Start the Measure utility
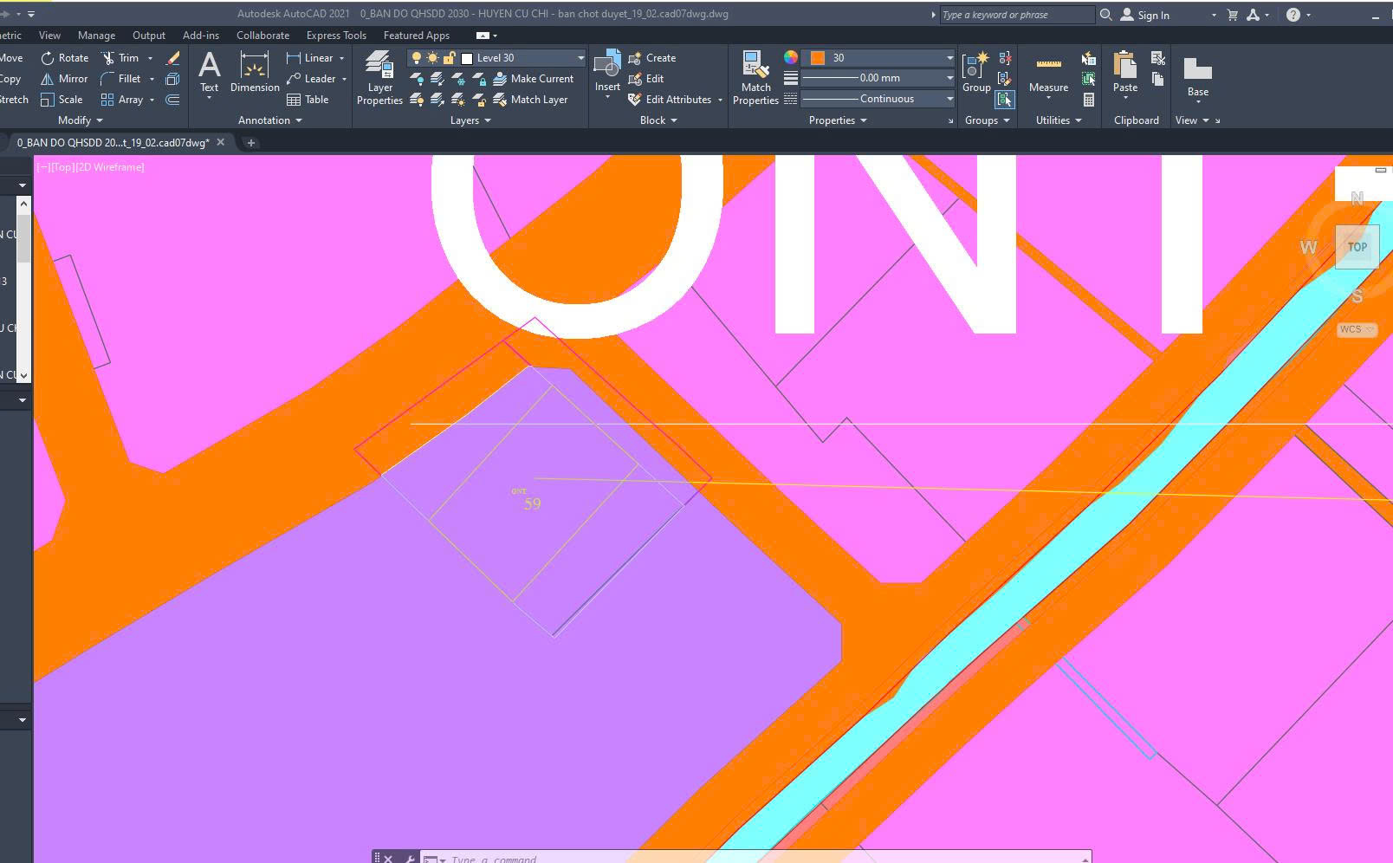This screenshot has height=863, width=1393. point(1048,75)
